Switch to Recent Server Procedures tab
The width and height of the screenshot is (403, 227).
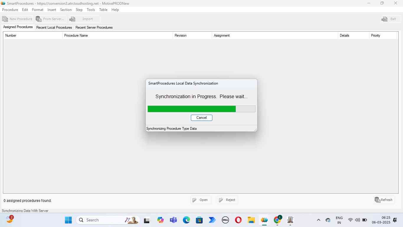click(94, 27)
